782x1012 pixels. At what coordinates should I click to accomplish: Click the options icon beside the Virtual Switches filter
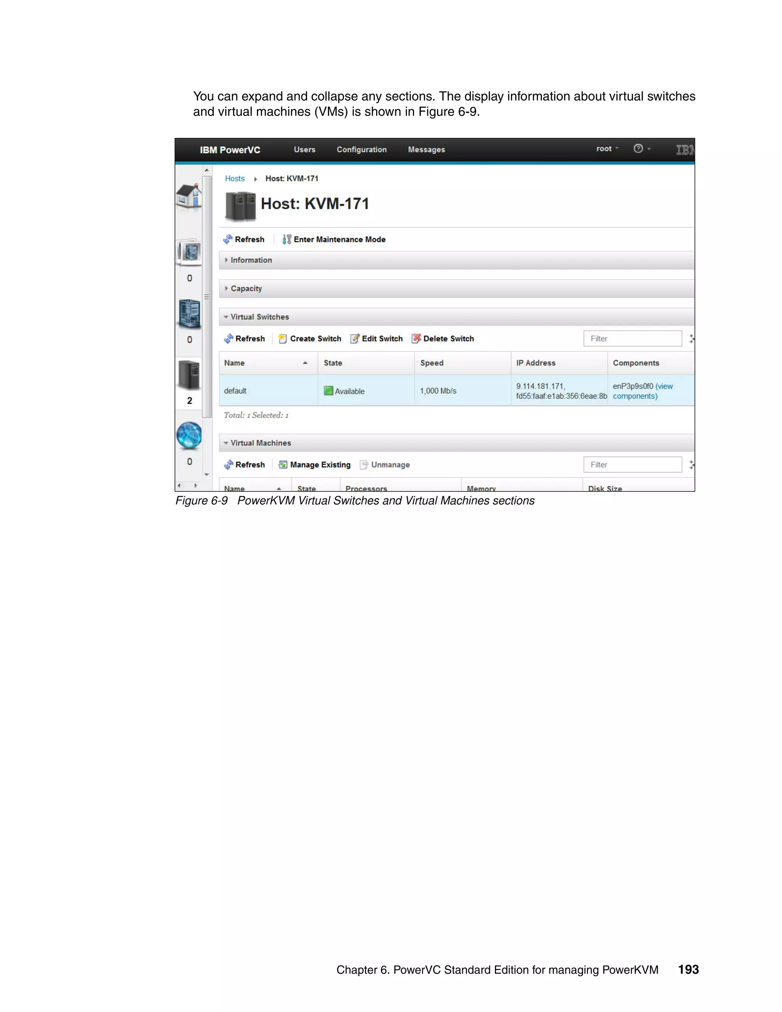(692, 339)
